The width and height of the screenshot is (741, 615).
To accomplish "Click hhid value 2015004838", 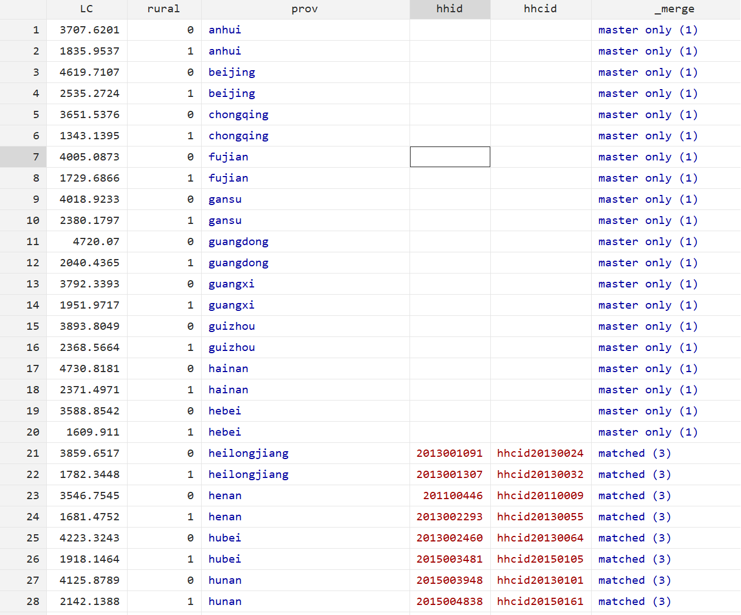I will (450, 602).
